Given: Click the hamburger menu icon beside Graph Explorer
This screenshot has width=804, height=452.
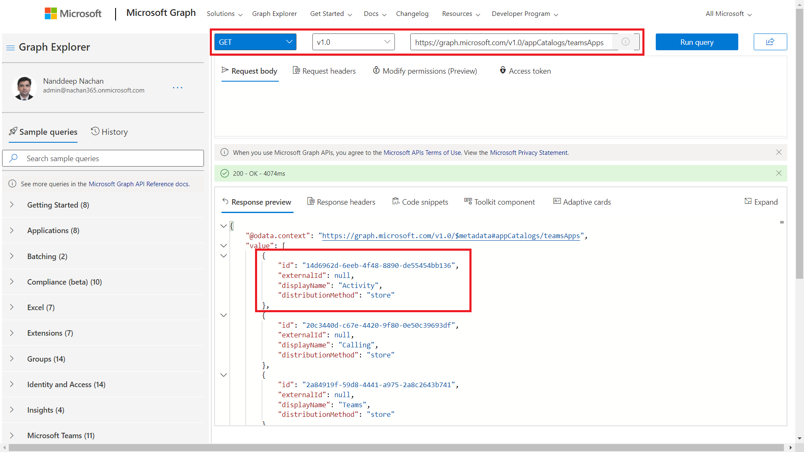Looking at the screenshot, I should pyautogui.click(x=10, y=48).
